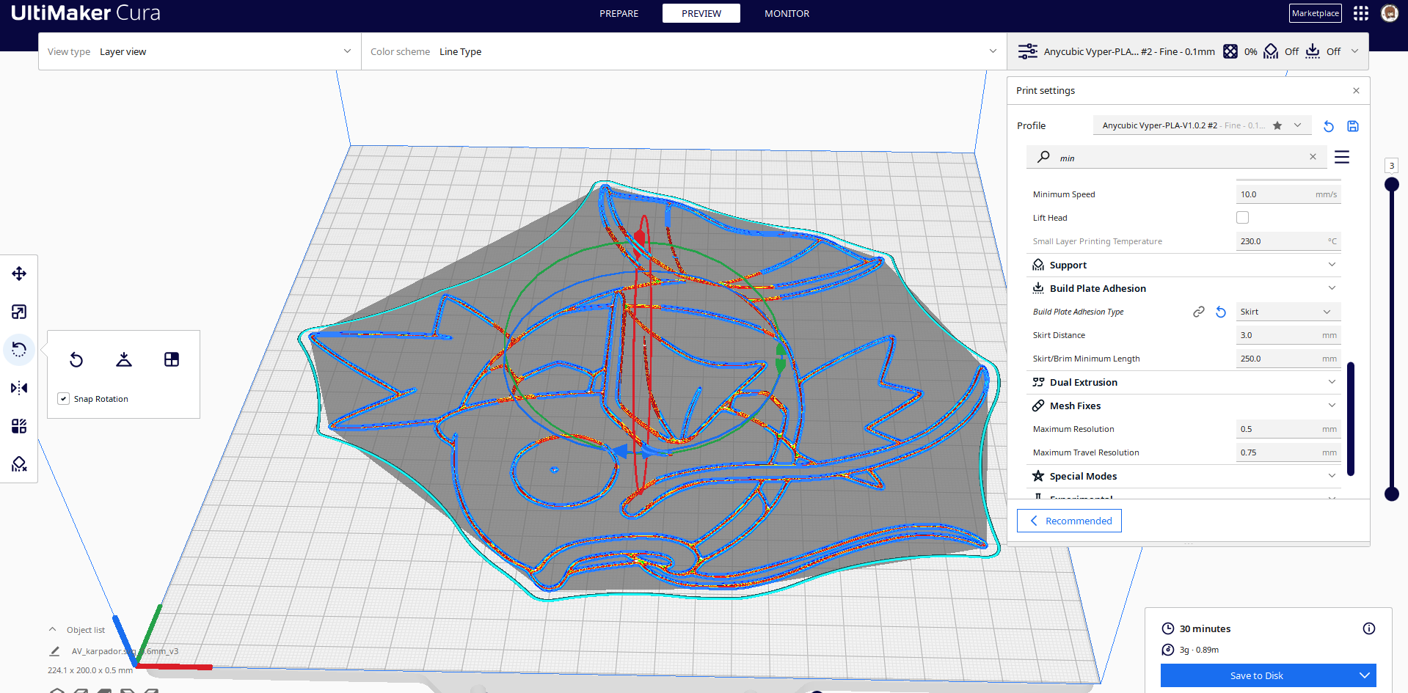Select the Support Blocker tool
This screenshot has height=693, width=1408.
click(x=19, y=463)
